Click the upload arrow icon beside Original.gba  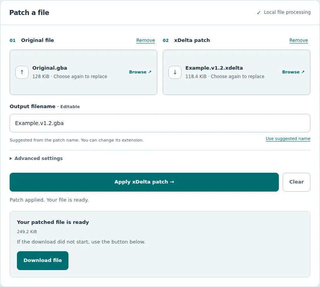[x=22, y=72]
